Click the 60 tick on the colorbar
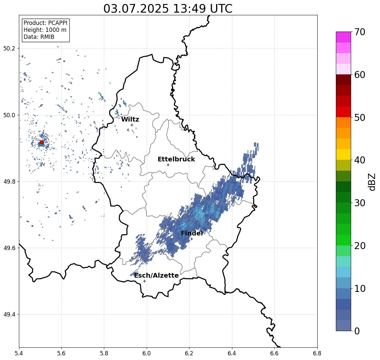Screen dimensions: 380x360 [360, 75]
